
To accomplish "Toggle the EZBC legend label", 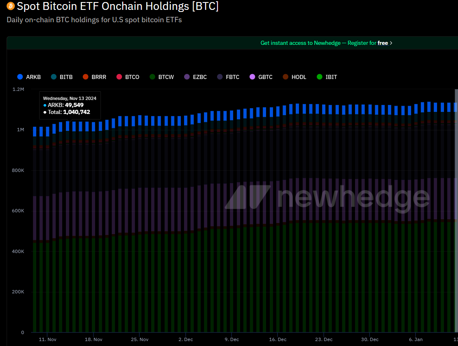I will (x=200, y=77).
